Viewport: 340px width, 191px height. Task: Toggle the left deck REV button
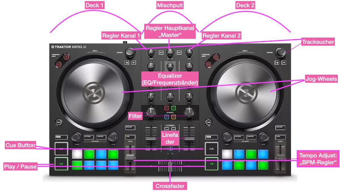(x=59, y=64)
